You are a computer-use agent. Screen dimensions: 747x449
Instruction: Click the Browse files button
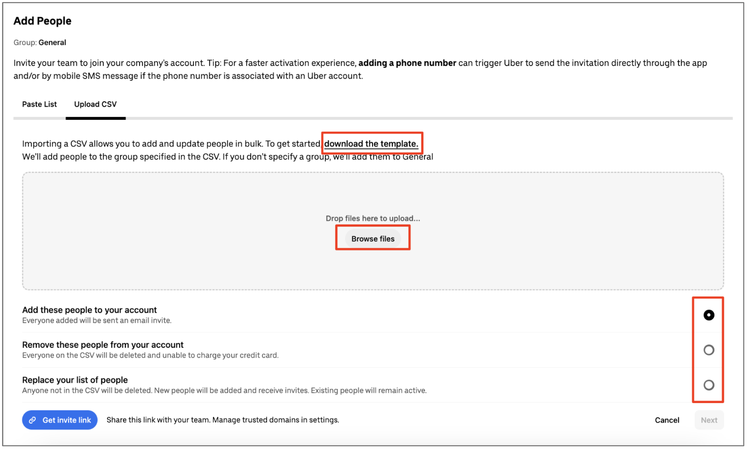point(373,239)
